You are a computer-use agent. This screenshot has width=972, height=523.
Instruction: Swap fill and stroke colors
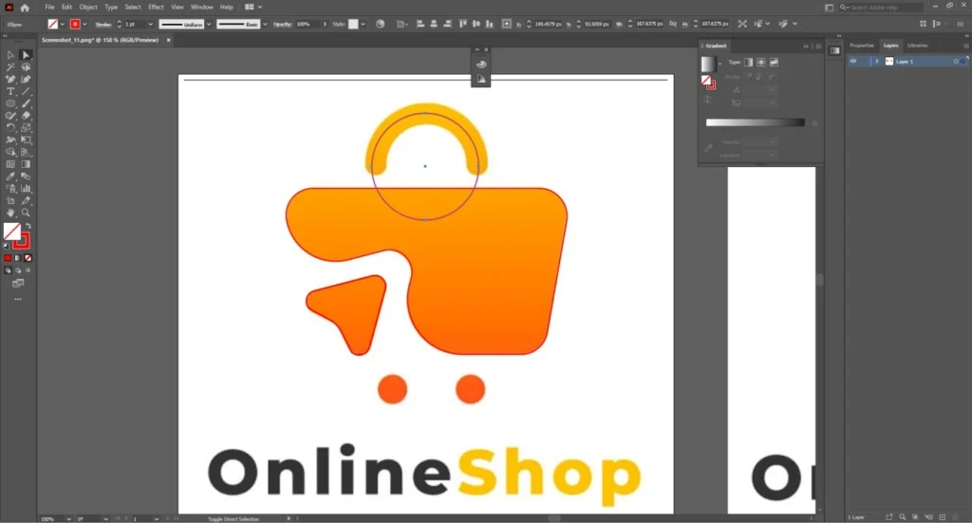coord(28,226)
